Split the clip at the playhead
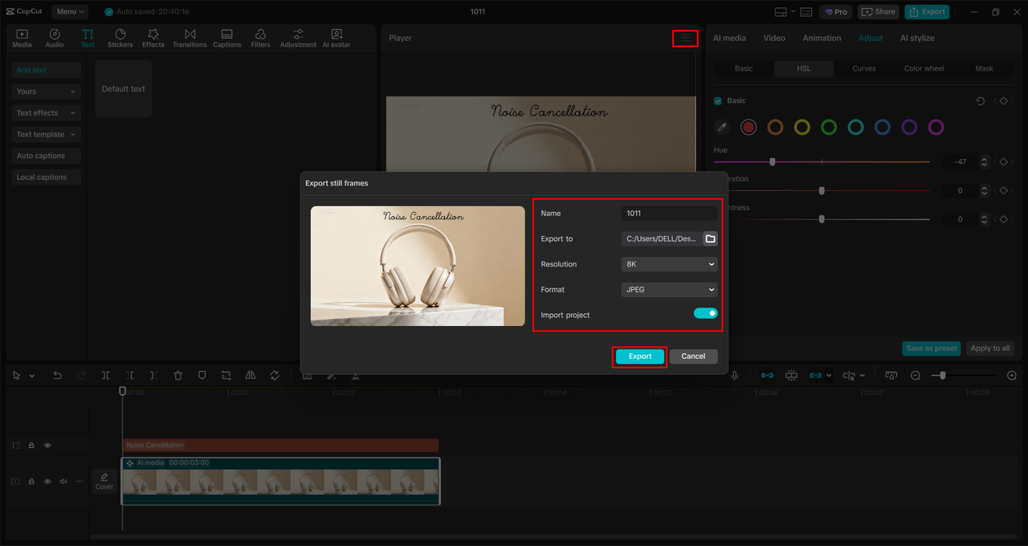Screen dimensions: 1028x546 tap(106, 375)
